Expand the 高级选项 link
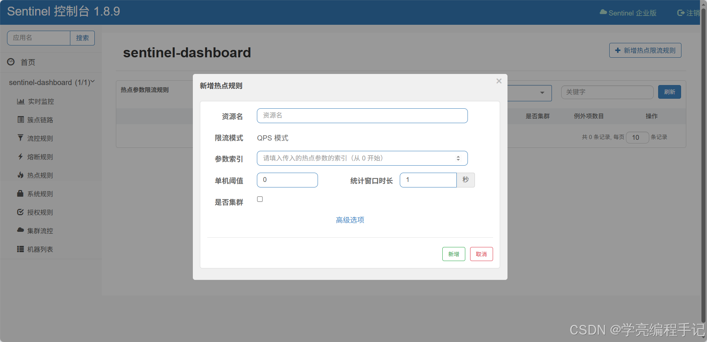 (350, 220)
